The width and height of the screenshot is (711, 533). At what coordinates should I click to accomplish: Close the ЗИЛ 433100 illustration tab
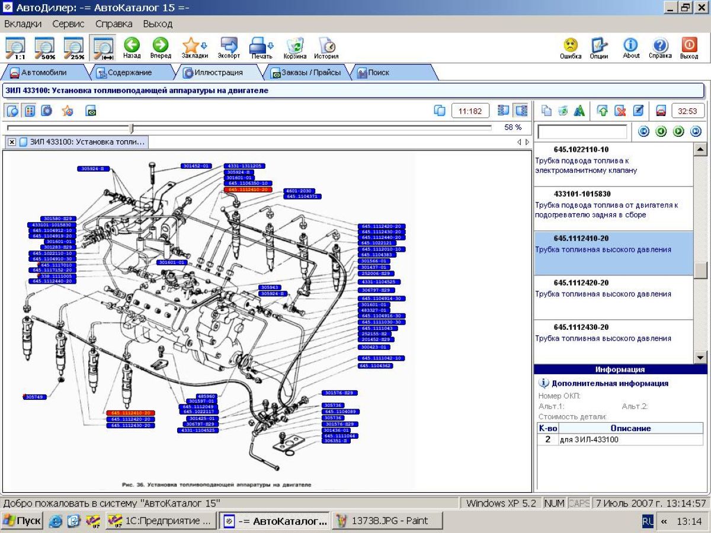click(x=12, y=142)
